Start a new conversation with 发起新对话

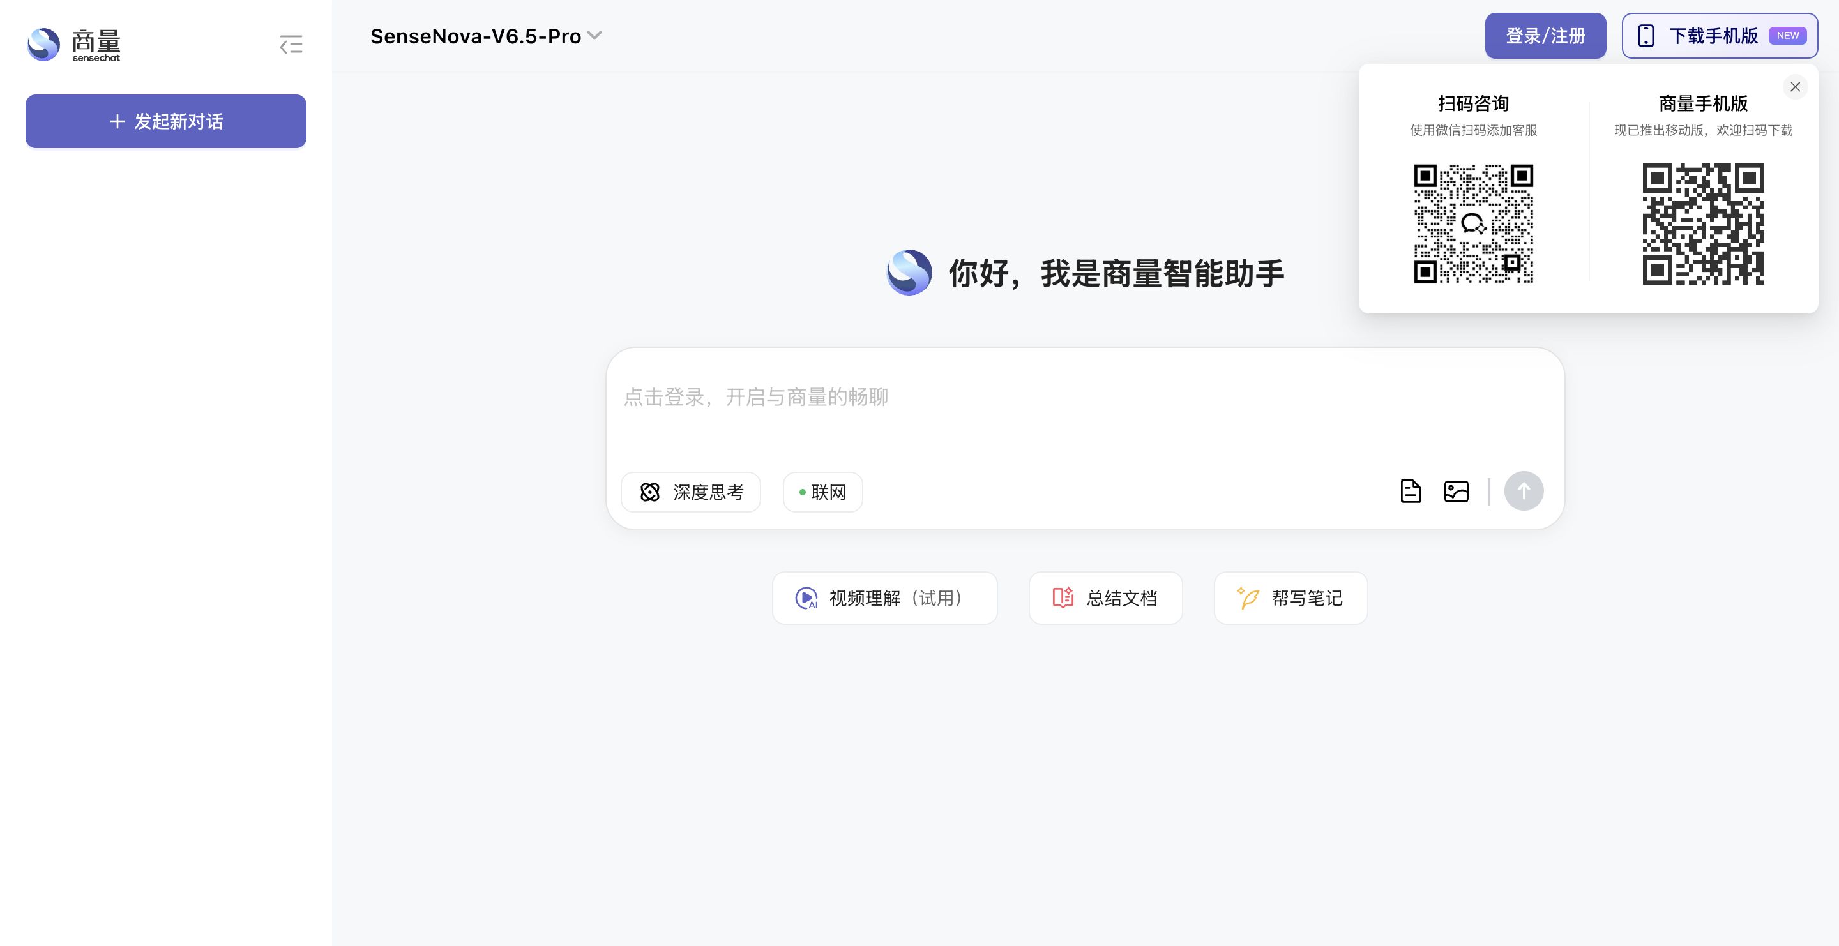(x=165, y=121)
